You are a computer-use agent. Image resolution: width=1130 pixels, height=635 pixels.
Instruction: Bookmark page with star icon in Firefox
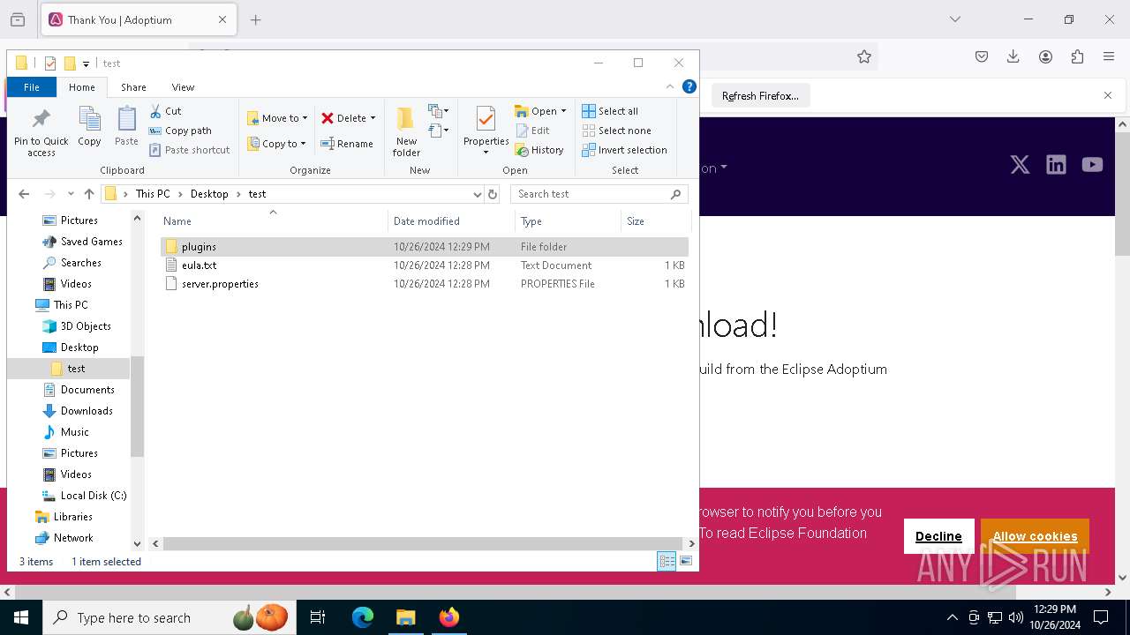coord(864,56)
